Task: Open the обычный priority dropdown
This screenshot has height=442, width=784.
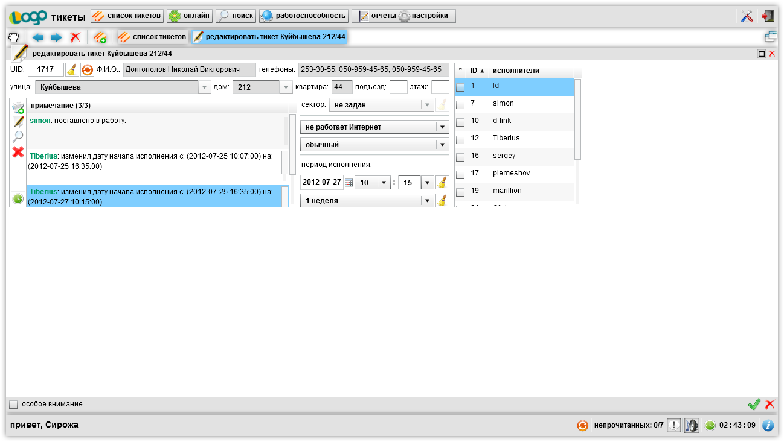Action: click(x=442, y=145)
